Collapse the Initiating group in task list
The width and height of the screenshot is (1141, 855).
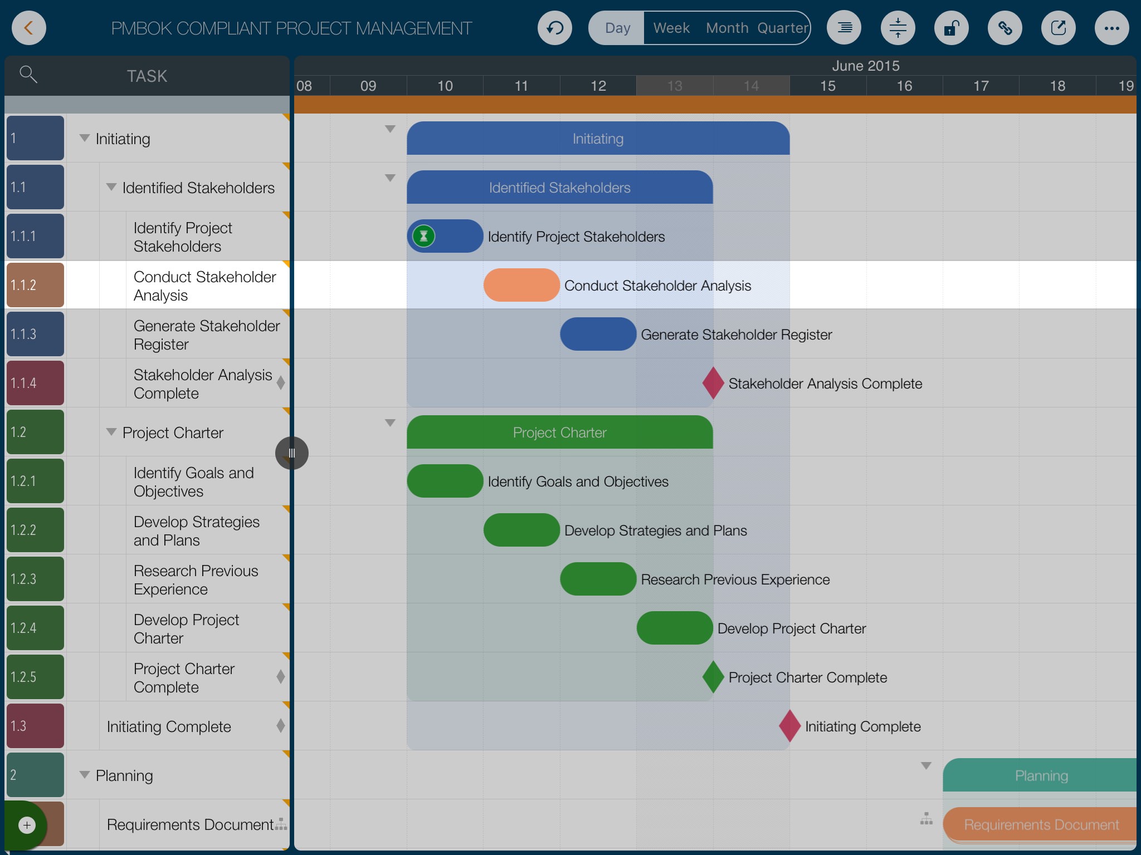[x=85, y=138]
